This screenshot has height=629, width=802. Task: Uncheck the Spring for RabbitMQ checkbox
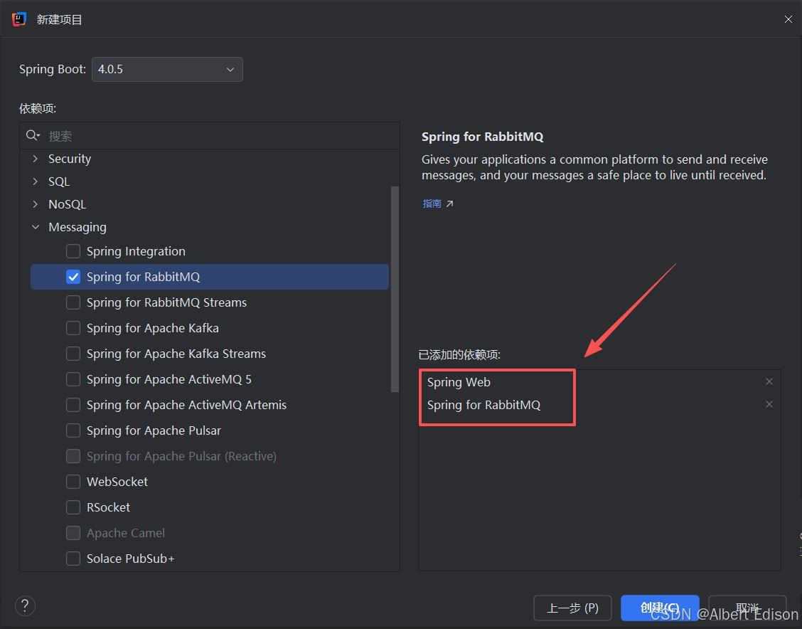(73, 277)
